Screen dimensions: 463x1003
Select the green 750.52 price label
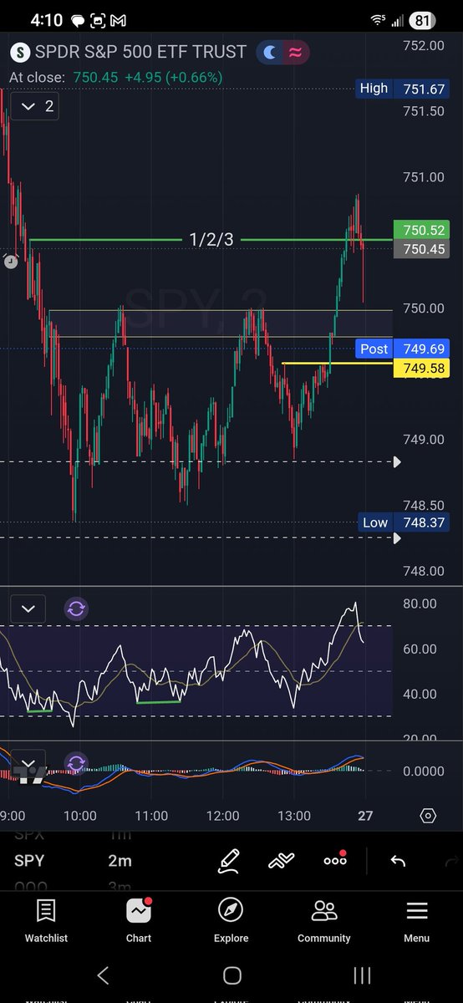(x=421, y=230)
